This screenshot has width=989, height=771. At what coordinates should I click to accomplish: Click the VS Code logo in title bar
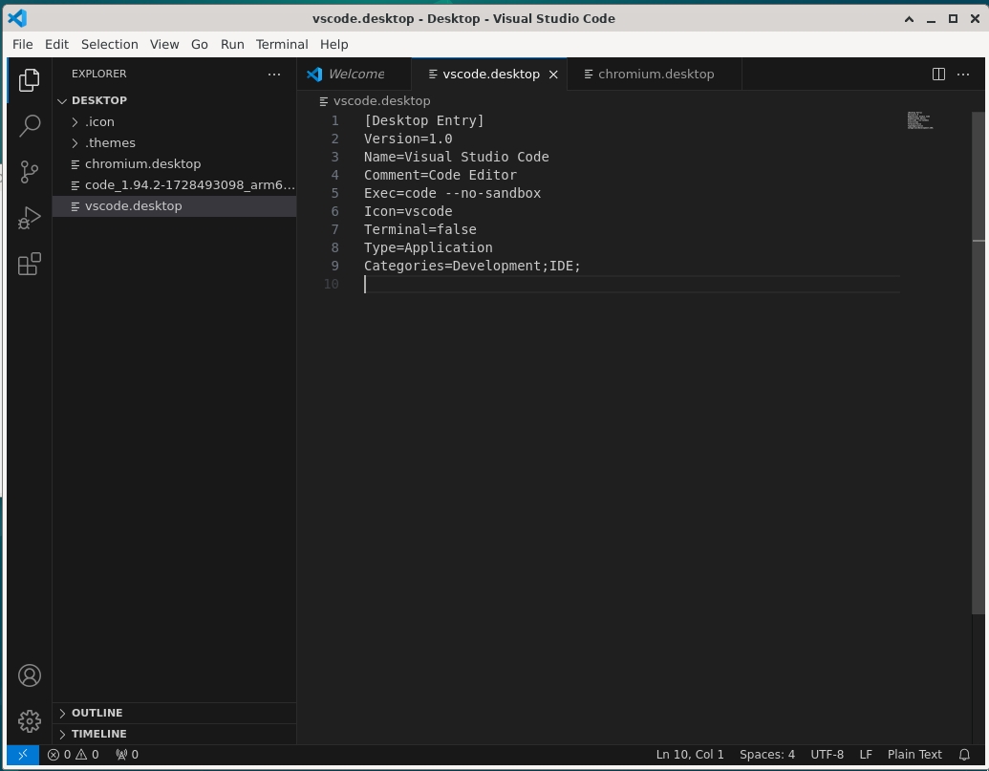click(17, 18)
